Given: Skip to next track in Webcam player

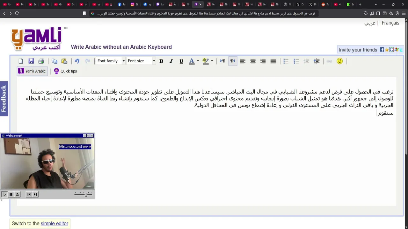Looking at the screenshot, I should (35, 194).
